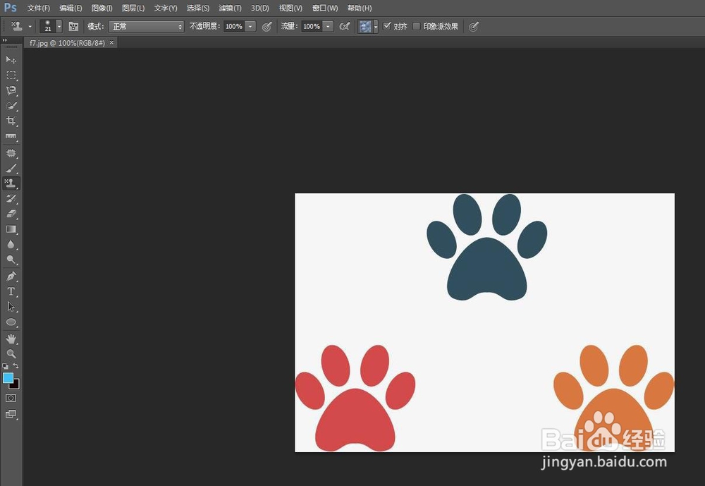Select the Dodge tool

(11, 260)
